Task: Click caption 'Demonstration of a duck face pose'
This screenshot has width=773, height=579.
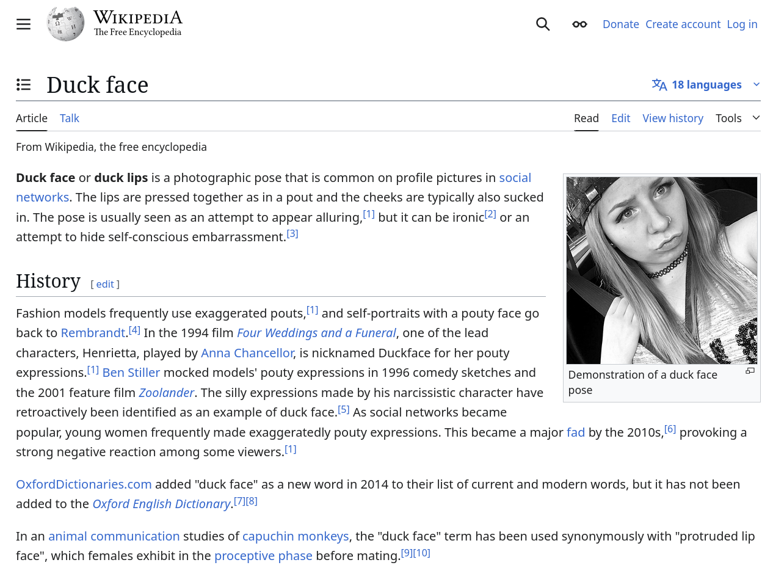Action: [x=643, y=382]
